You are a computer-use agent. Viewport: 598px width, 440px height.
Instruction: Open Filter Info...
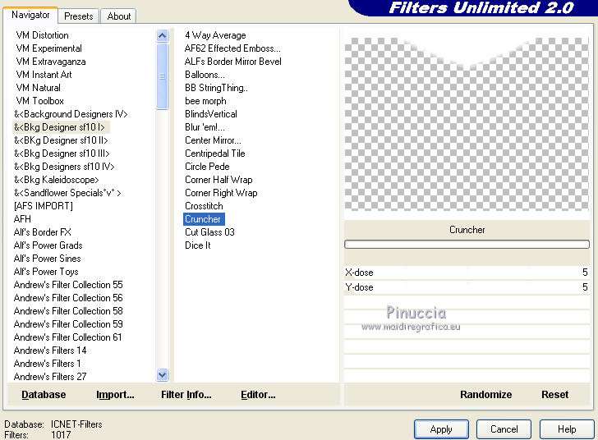[186, 395]
